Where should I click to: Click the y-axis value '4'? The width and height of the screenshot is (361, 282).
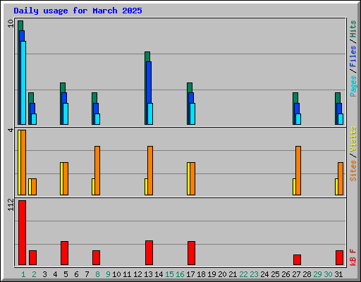[11, 130]
